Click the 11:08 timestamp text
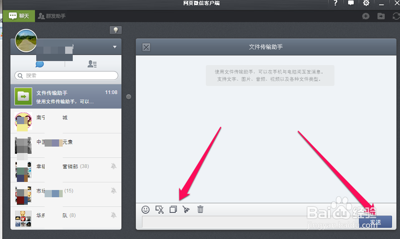Image resolution: width=400 pixels, height=239 pixels. (x=111, y=92)
